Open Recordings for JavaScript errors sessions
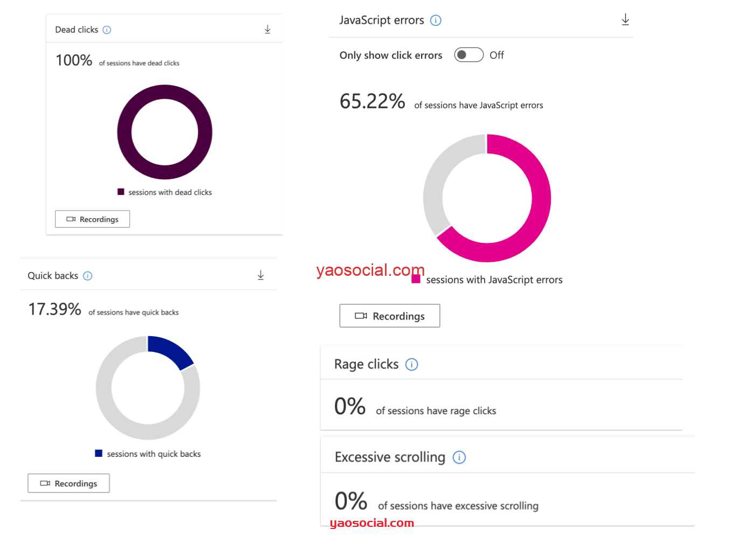The image size is (742, 543). [x=389, y=316]
